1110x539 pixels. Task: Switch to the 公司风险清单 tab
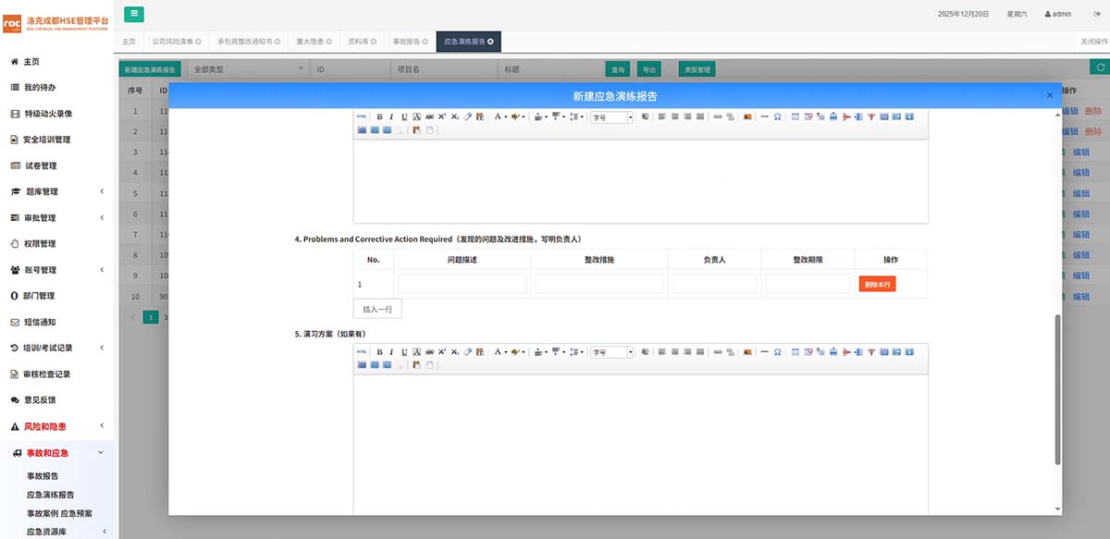point(173,42)
